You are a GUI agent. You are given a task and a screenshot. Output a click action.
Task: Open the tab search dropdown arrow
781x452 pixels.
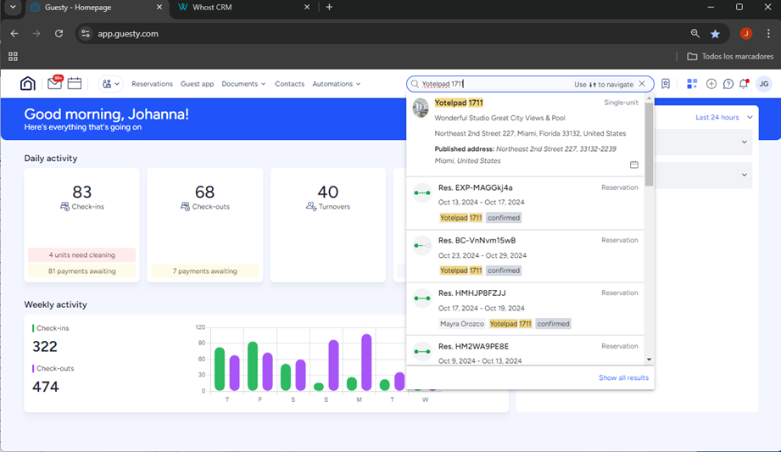pyautogui.click(x=13, y=8)
